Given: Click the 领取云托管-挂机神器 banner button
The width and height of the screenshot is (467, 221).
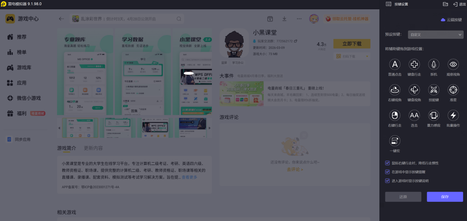Looking at the screenshot, I should pos(347,19).
